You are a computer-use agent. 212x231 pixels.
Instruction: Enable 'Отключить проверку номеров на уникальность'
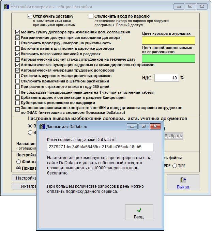pos(17,43)
